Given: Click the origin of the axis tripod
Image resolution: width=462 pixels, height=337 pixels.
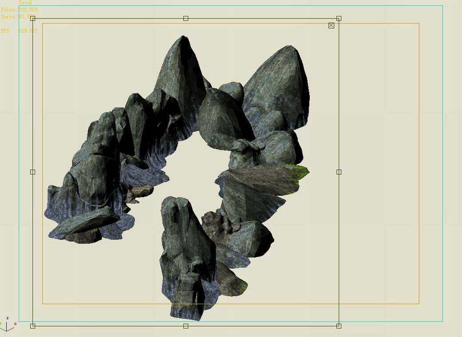Looking at the screenshot, I should (6, 331).
